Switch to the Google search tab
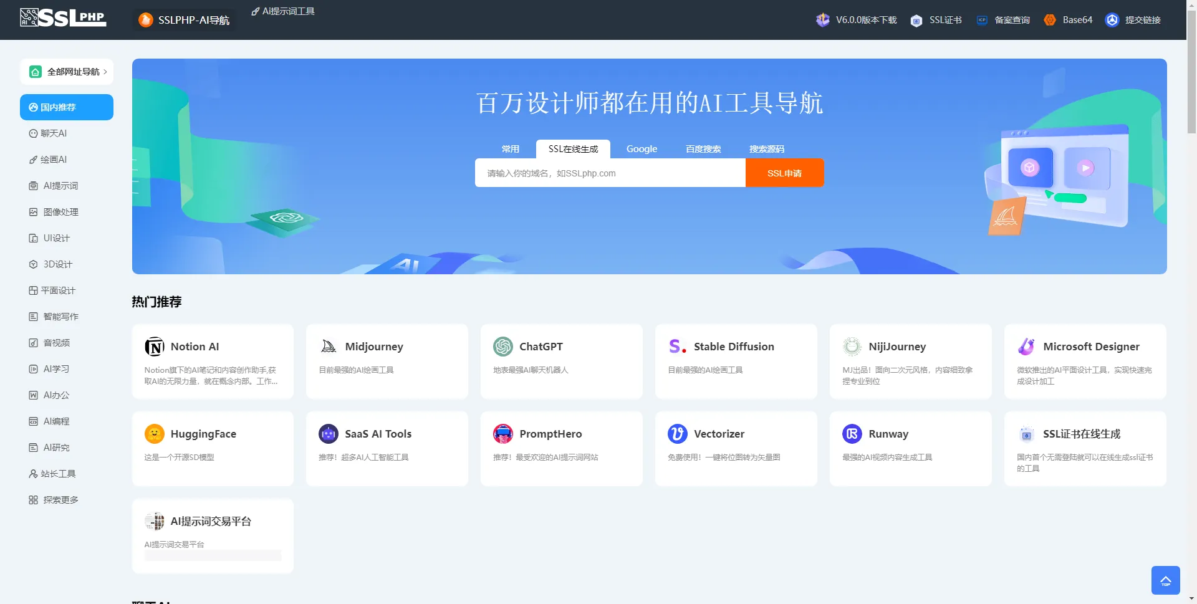The height and width of the screenshot is (604, 1197). click(x=642, y=149)
